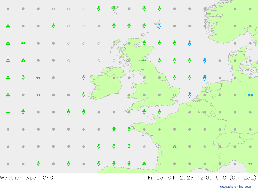Open the weatheronline.co.uk copyright link
The width and height of the screenshot is (258, 189).
[x=236, y=187]
